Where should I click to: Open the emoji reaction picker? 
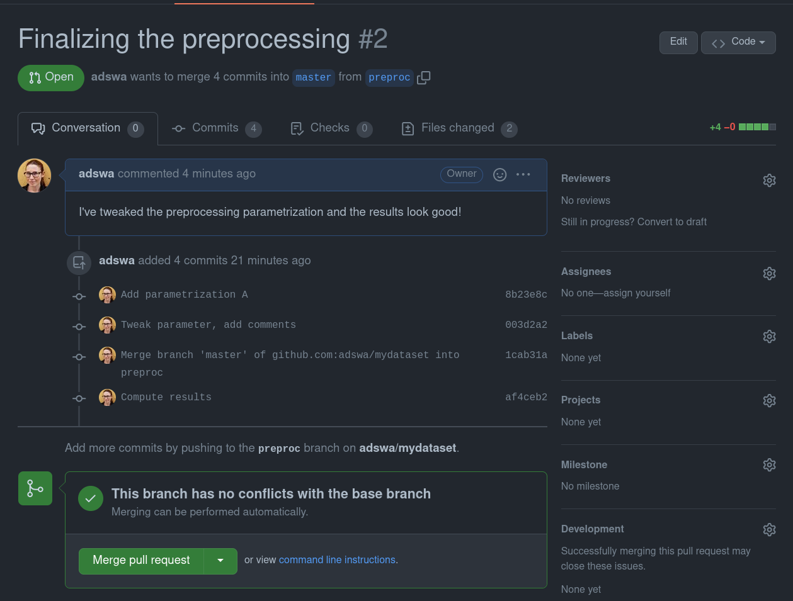click(x=499, y=174)
